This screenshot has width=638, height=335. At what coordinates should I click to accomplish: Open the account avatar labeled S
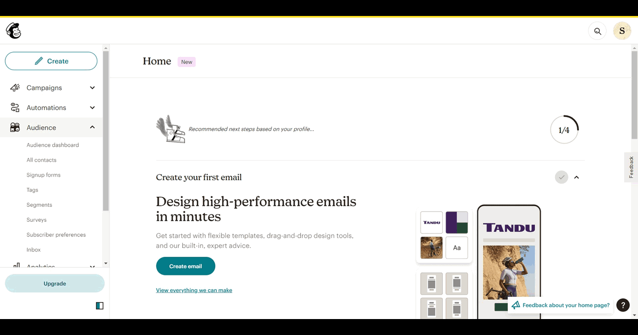pos(622,31)
